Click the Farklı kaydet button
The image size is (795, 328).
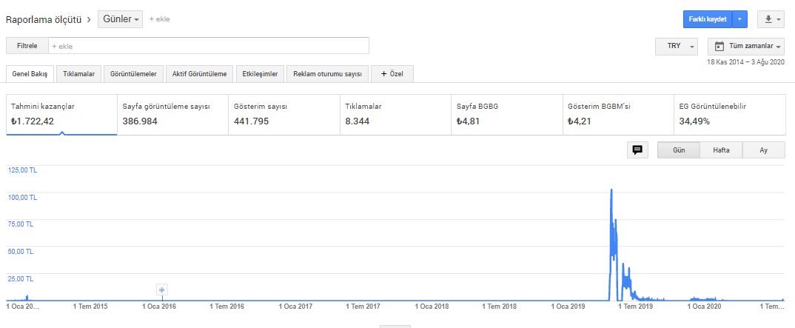(x=707, y=19)
